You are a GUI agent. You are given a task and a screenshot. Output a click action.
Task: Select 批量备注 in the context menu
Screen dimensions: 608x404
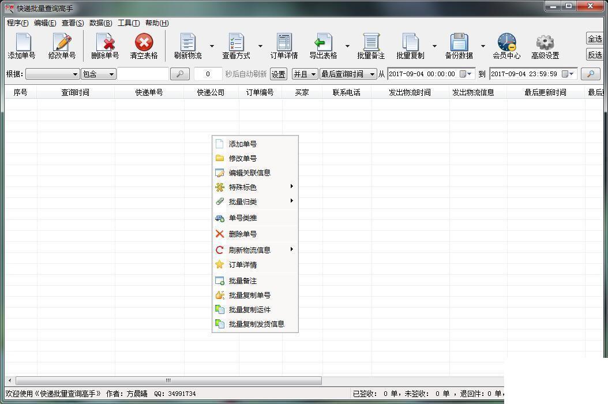[255, 280]
